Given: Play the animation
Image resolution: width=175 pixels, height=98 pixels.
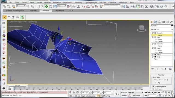Looking at the screenshot, I should tap(152, 92).
